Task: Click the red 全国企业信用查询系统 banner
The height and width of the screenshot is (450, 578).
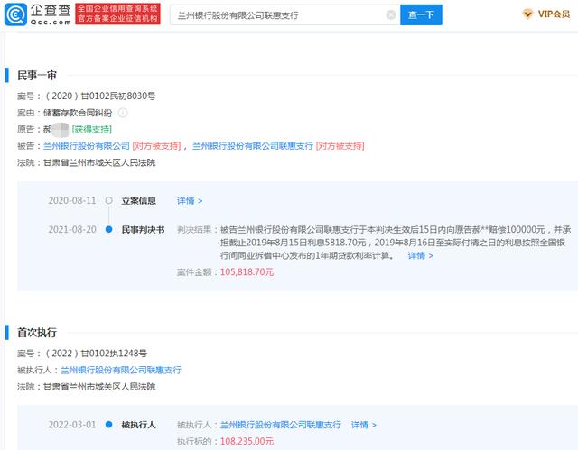Action: click(x=117, y=14)
